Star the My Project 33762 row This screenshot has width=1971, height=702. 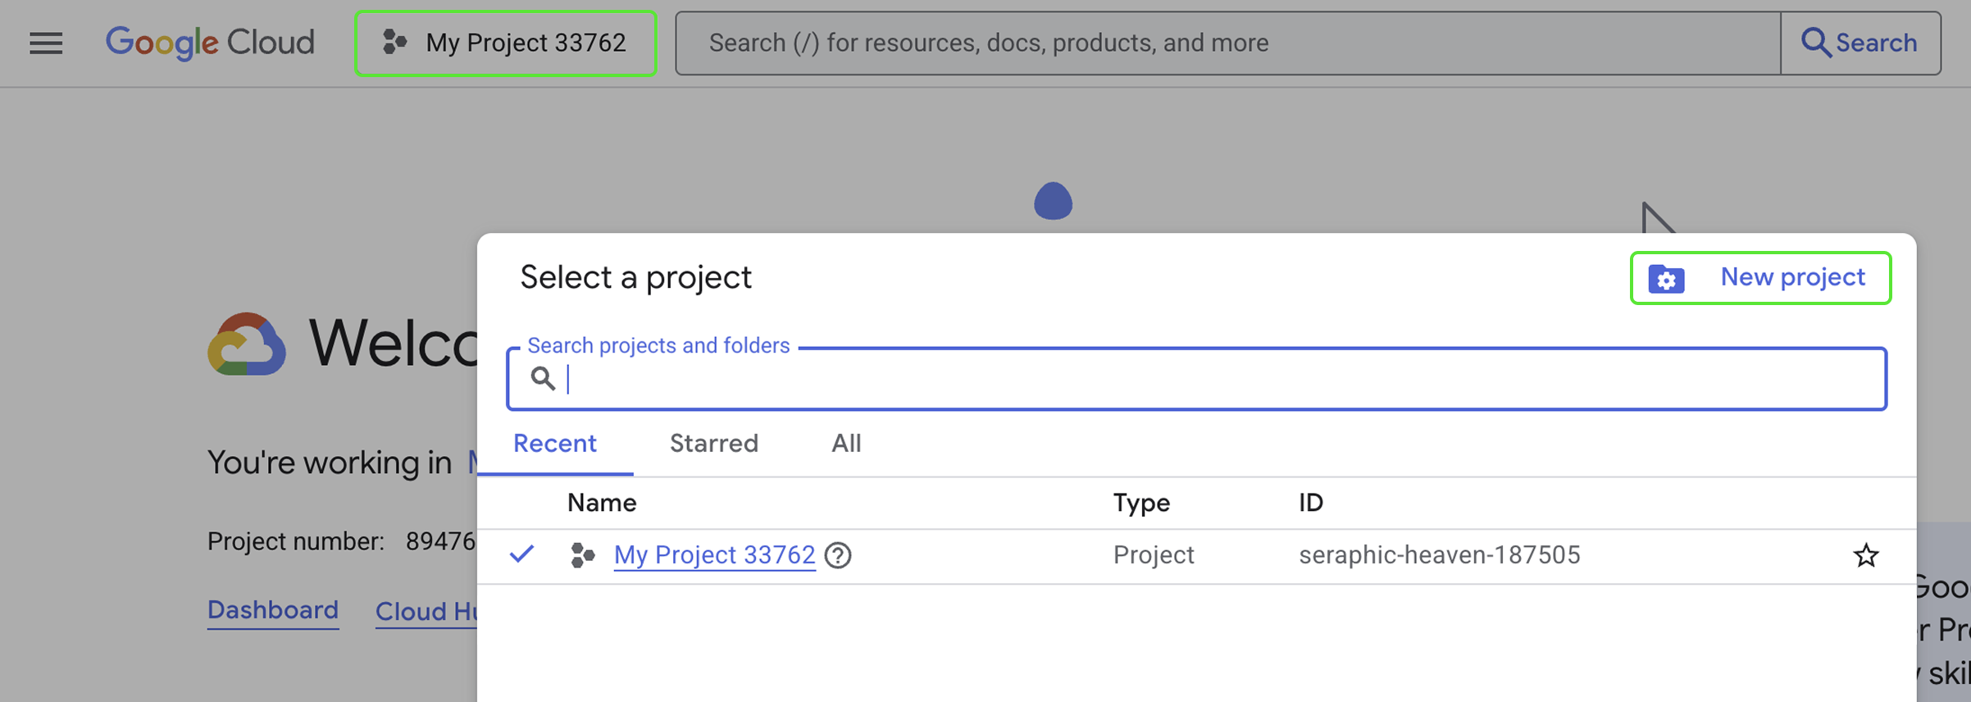(x=1866, y=556)
